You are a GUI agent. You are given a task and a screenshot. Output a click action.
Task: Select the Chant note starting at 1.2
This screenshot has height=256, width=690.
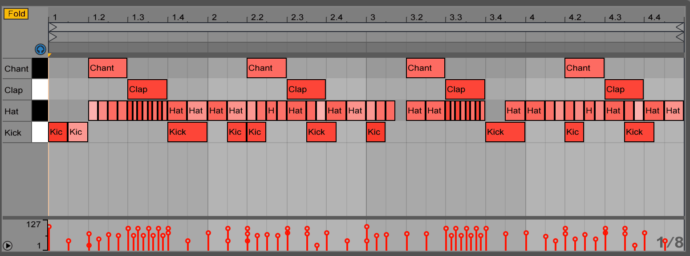tap(108, 68)
